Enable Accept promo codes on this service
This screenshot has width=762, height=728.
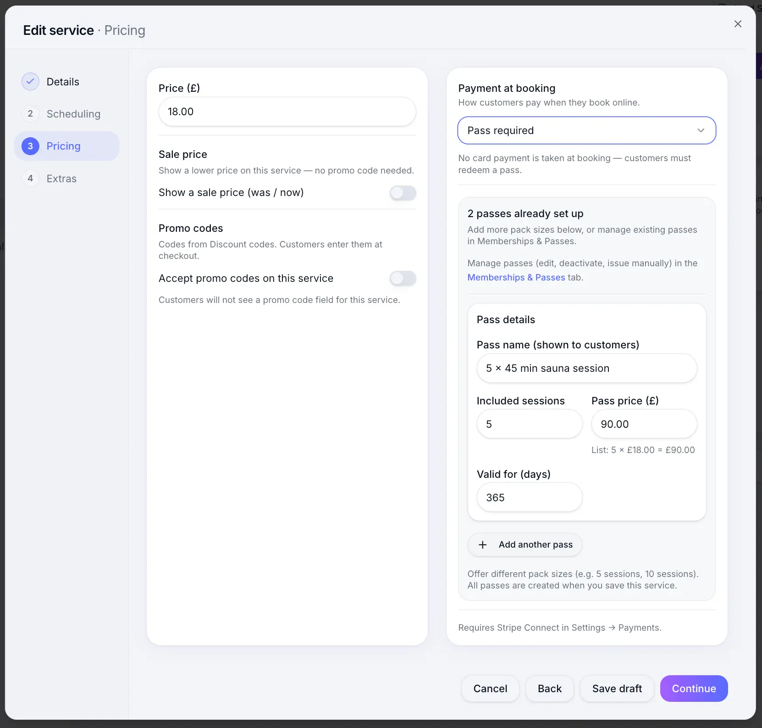pos(403,278)
